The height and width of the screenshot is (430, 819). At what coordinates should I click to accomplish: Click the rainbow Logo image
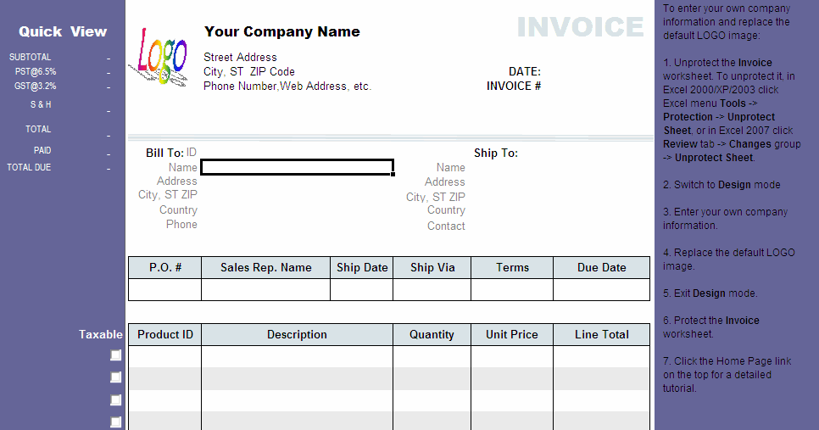coord(159,57)
